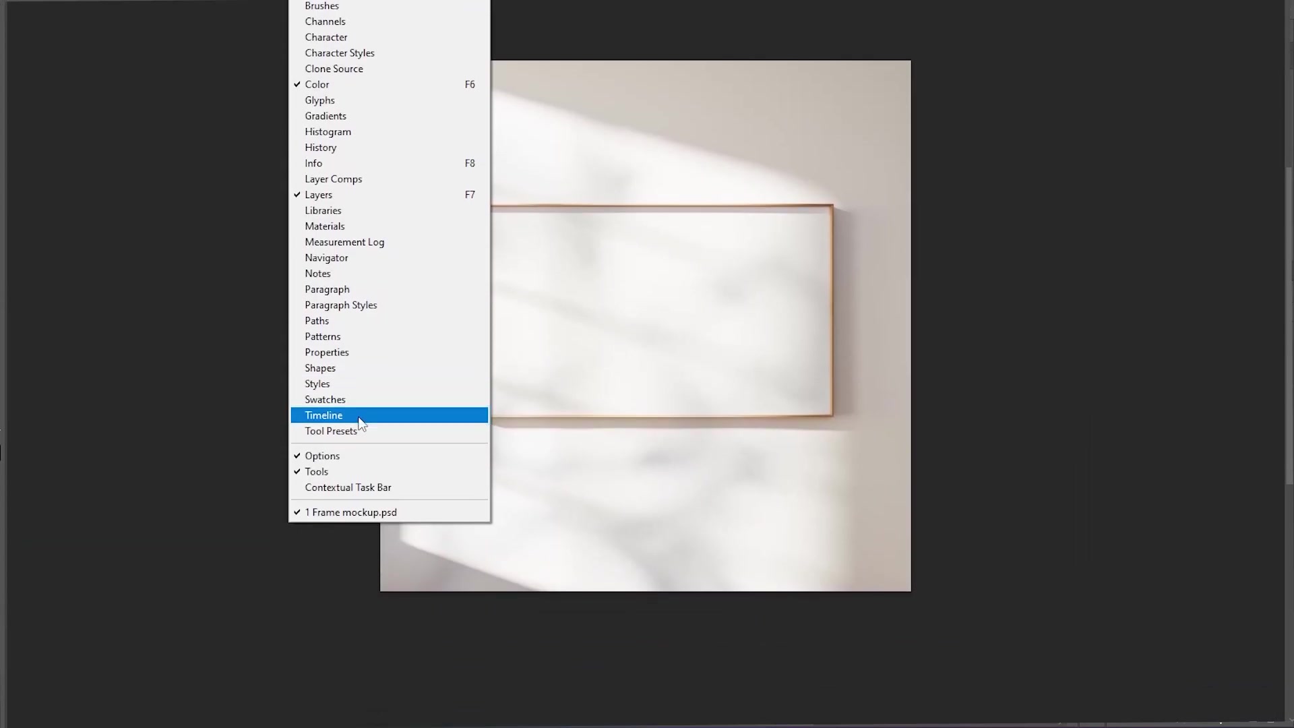The image size is (1294, 728).
Task: Open the Paragraph Styles panel
Action: tap(340, 305)
